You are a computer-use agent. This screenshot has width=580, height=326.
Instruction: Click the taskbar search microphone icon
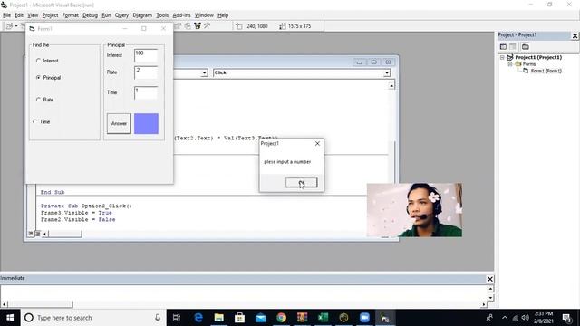[x=158, y=318]
